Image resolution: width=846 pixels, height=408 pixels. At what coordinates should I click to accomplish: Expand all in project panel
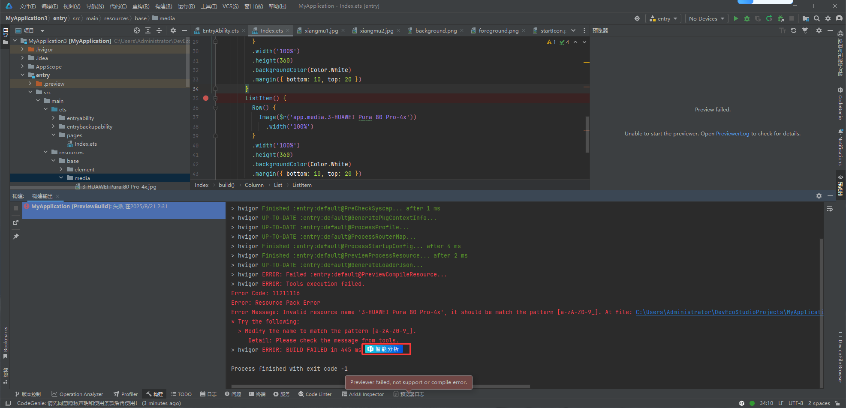[x=148, y=30]
